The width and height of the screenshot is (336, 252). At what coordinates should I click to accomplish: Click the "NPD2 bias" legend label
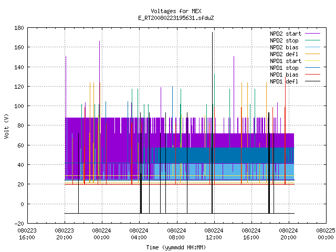pyautogui.click(x=284, y=47)
